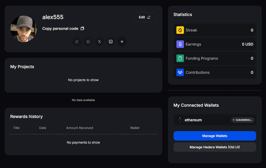Viewport: 266px width, 168px height.
Task: Open the GitHub profile icon
Action: [x=77, y=42]
